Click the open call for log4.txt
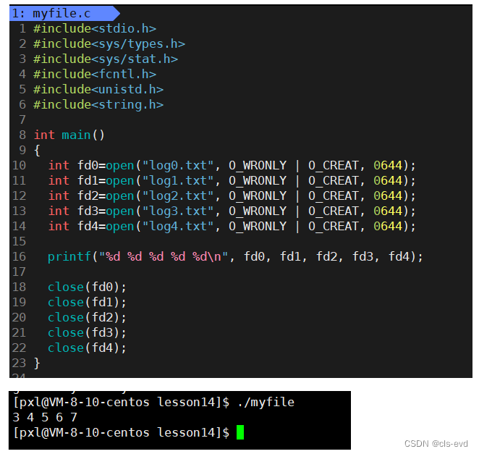This screenshot has width=479, height=454. tap(120, 227)
